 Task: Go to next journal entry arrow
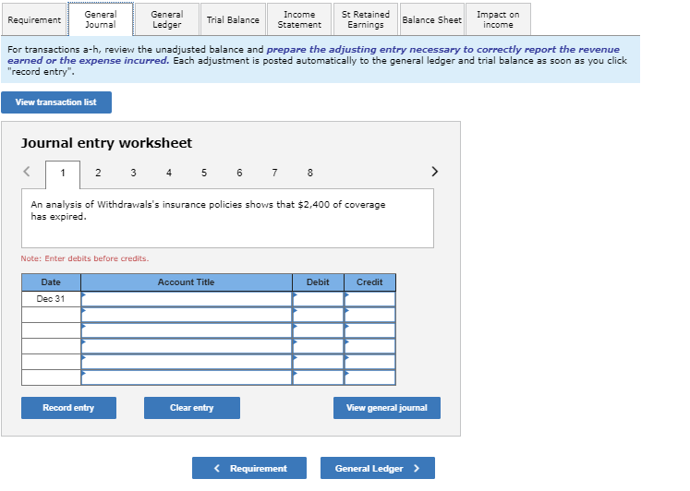tap(435, 172)
